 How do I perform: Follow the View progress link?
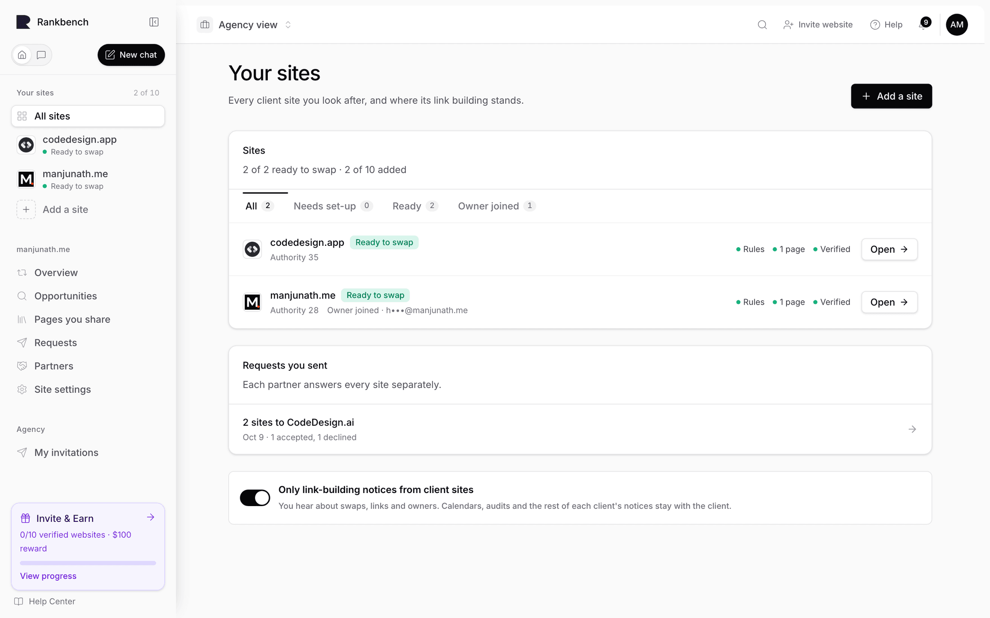pyautogui.click(x=48, y=576)
